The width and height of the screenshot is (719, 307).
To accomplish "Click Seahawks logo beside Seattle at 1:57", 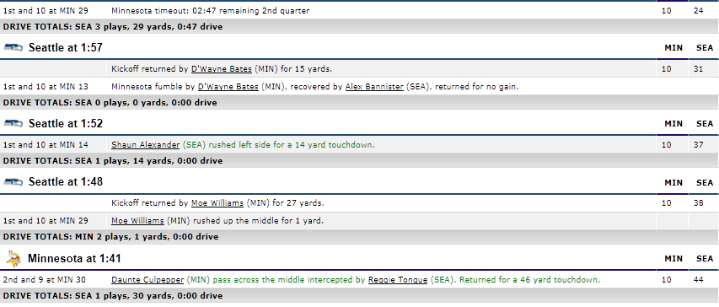I will [x=13, y=47].
